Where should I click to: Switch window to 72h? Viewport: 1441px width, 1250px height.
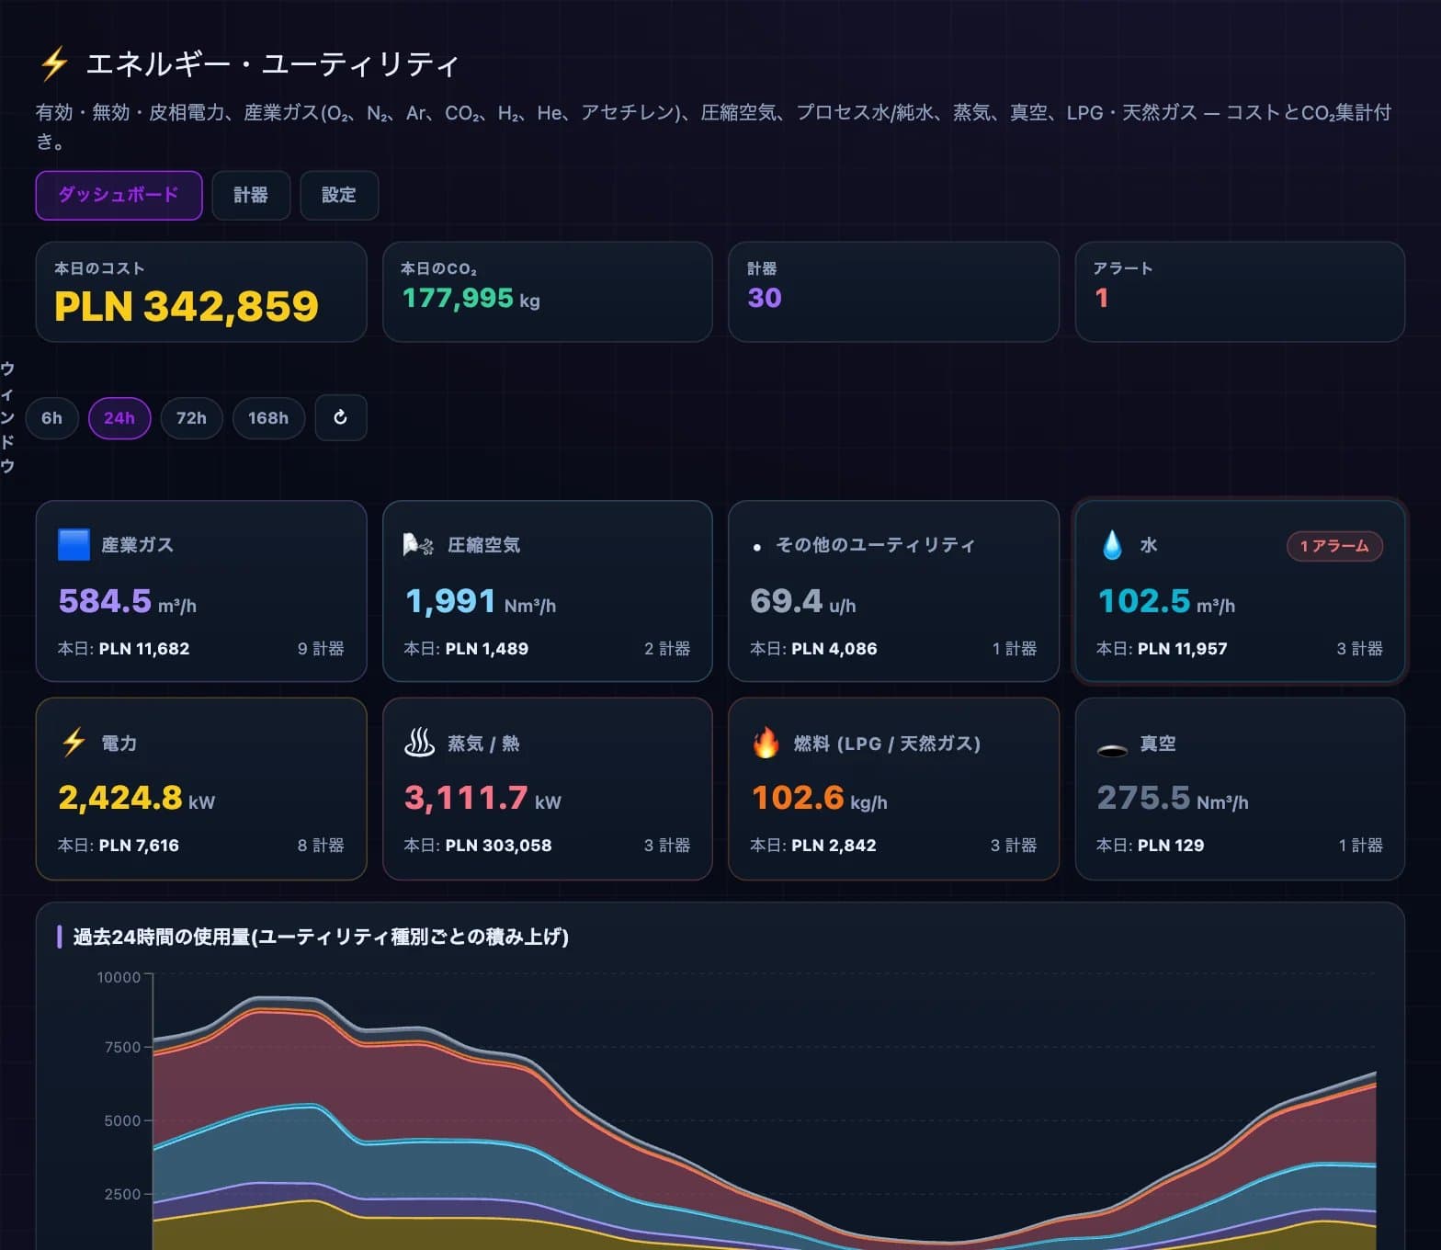tap(191, 418)
